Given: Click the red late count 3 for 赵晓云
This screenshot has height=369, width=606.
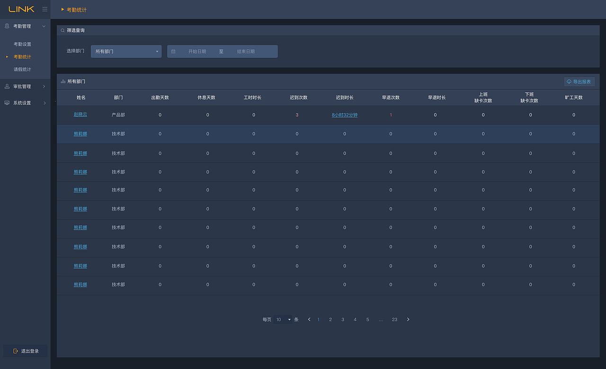Looking at the screenshot, I should (297, 115).
